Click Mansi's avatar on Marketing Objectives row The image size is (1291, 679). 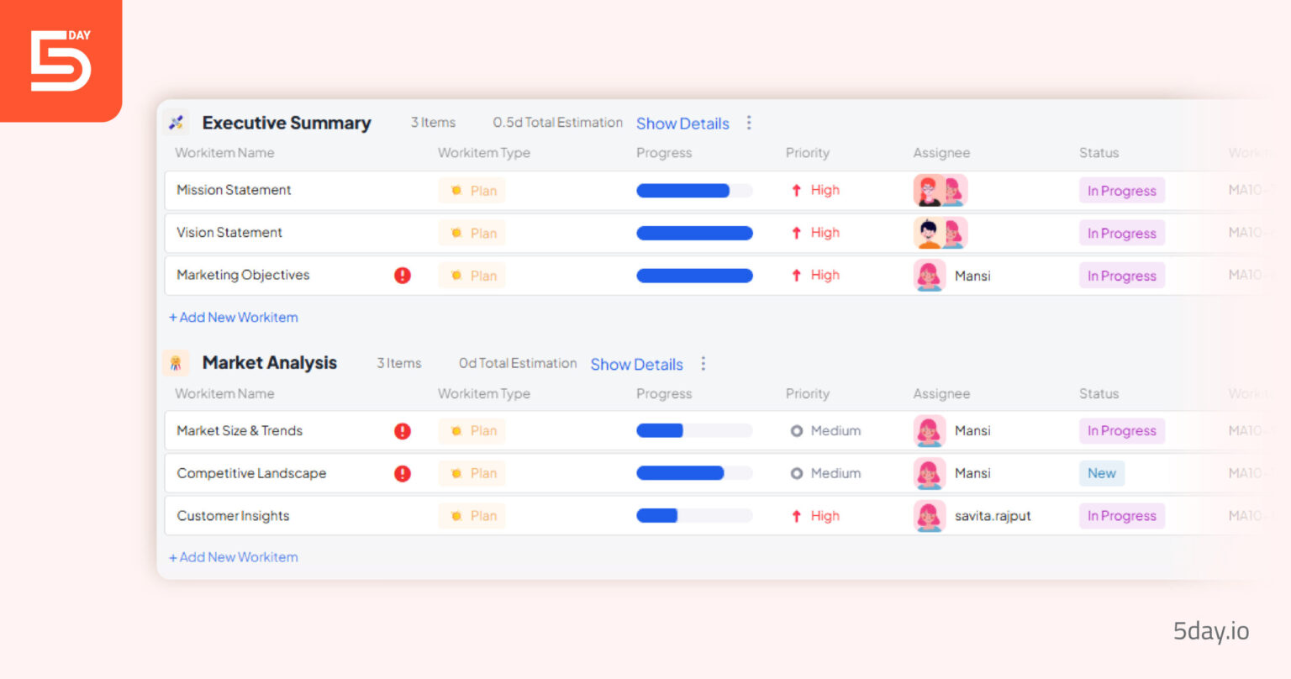click(x=929, y=276)
